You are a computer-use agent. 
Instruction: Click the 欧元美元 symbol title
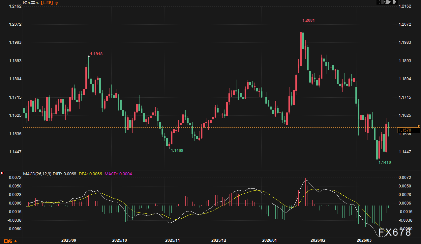[x=31, y=3]
